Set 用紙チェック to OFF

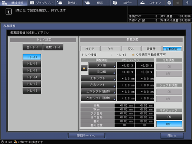169,124
